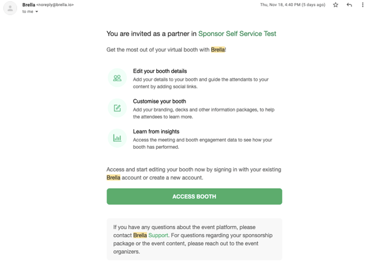Star this email from Brella
Image resolution: width=373 pixels, height=264 pixels.
(x=336, y=5)
